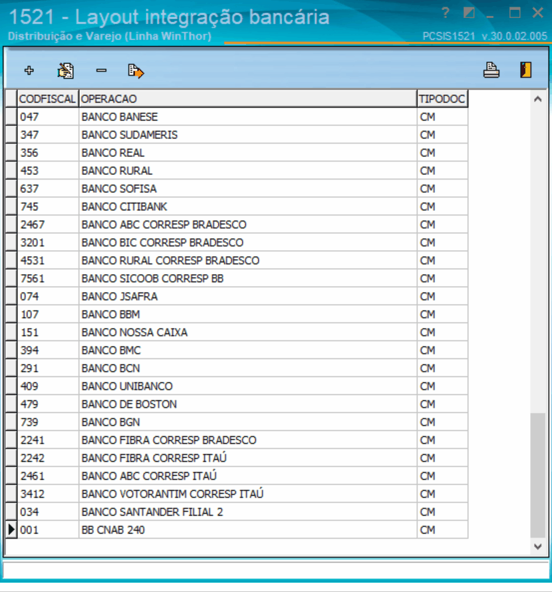Select BANCO SICOOB CORRESP BB row
This screenshot has width=552, height=592.
pyautogui.click(x=237, y=278)
